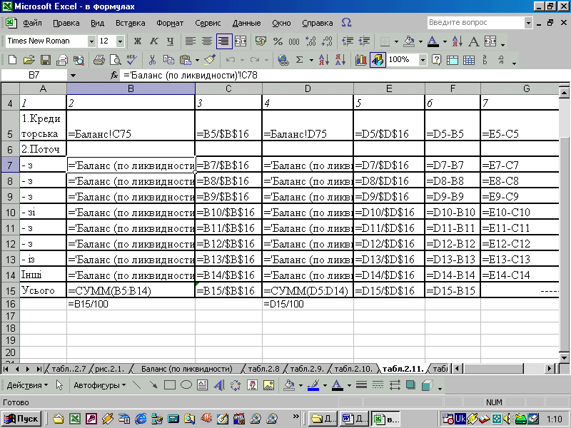Insert AutoSum with sigma icon
The width and height of the screenshot is (571, 428).
tap(299, 59)
